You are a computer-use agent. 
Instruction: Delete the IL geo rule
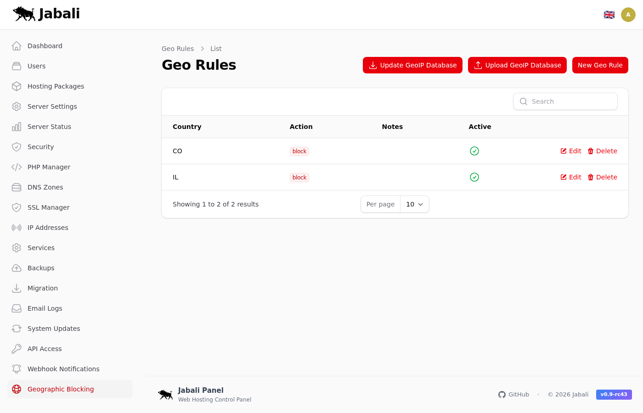coord(602,177)
